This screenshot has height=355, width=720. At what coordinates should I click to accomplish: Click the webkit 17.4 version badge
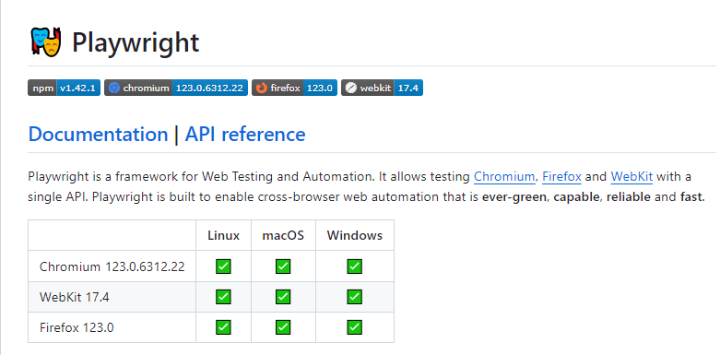[382, 88]
